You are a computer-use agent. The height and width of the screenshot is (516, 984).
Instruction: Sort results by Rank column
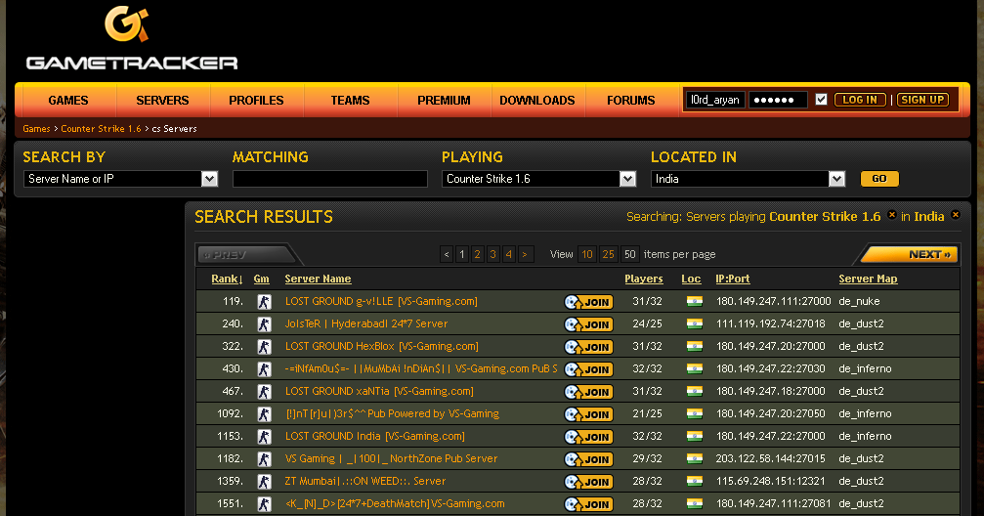click(x=227, y=279)
